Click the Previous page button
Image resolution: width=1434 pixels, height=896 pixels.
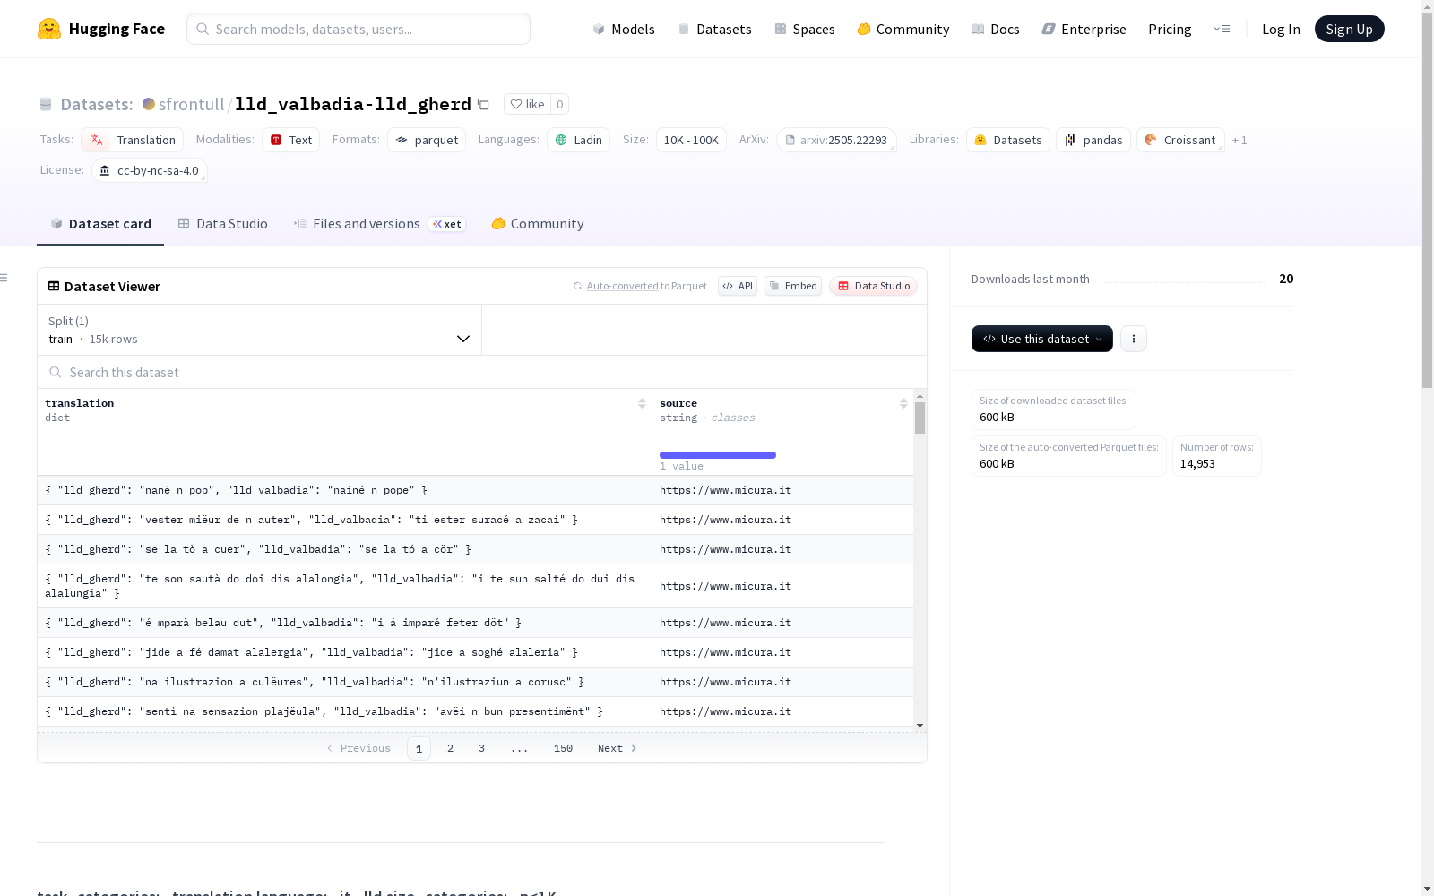tap(358, 748)
